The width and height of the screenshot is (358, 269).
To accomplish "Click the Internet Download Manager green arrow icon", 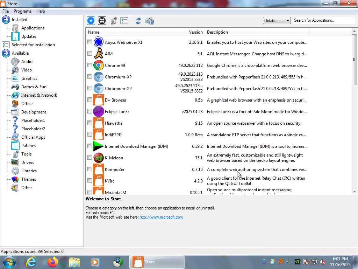I will pyautogui.click(x=99, y=146).
